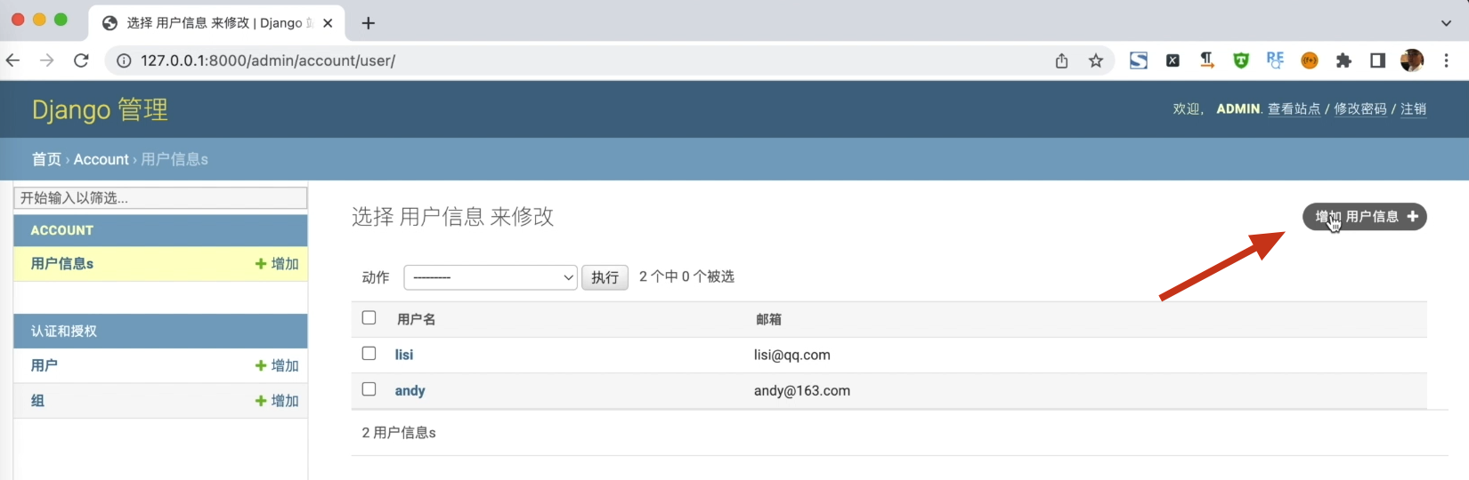This screenshot has width=1469, height=480.
Task: Open the 查看站点 link
Action: tap(1294, 108)
